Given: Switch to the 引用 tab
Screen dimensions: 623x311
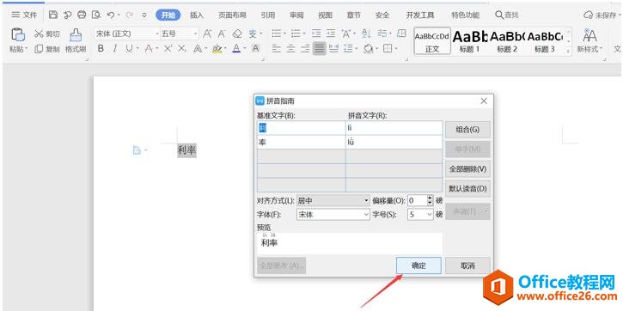Looking at the screenshot, I should coord(268,15).
